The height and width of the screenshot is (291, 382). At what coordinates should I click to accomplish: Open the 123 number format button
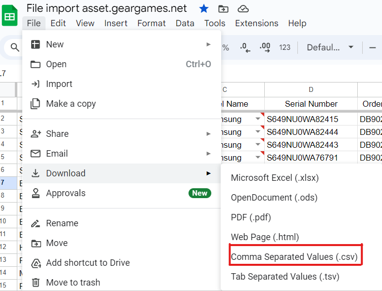tap(285, 47)
